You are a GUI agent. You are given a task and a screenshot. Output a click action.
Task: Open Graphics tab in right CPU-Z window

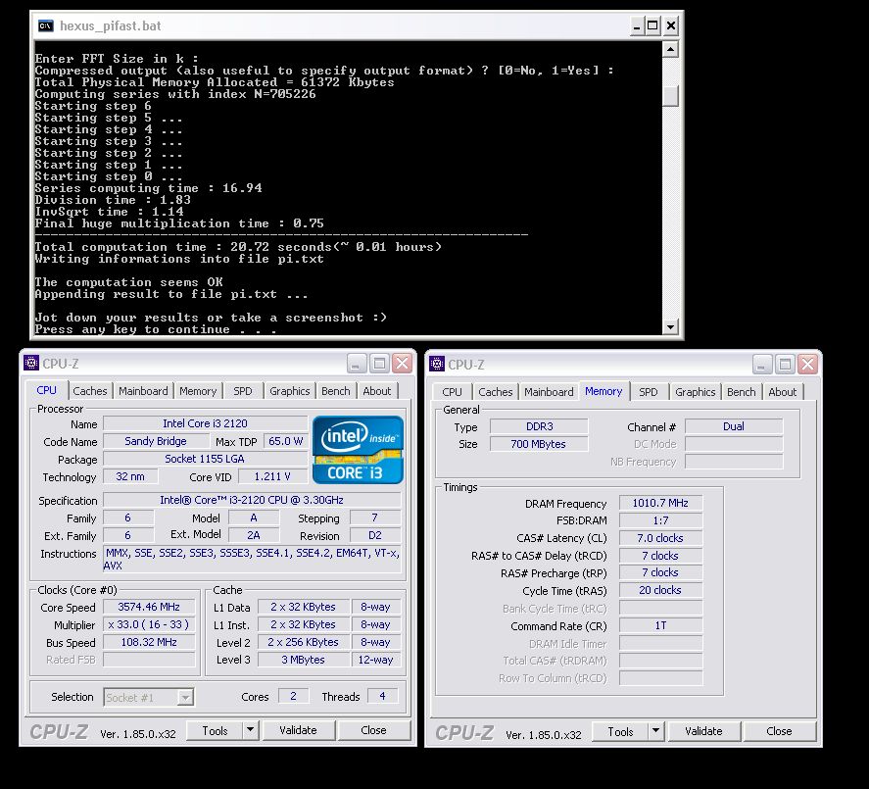coord(695,392)
